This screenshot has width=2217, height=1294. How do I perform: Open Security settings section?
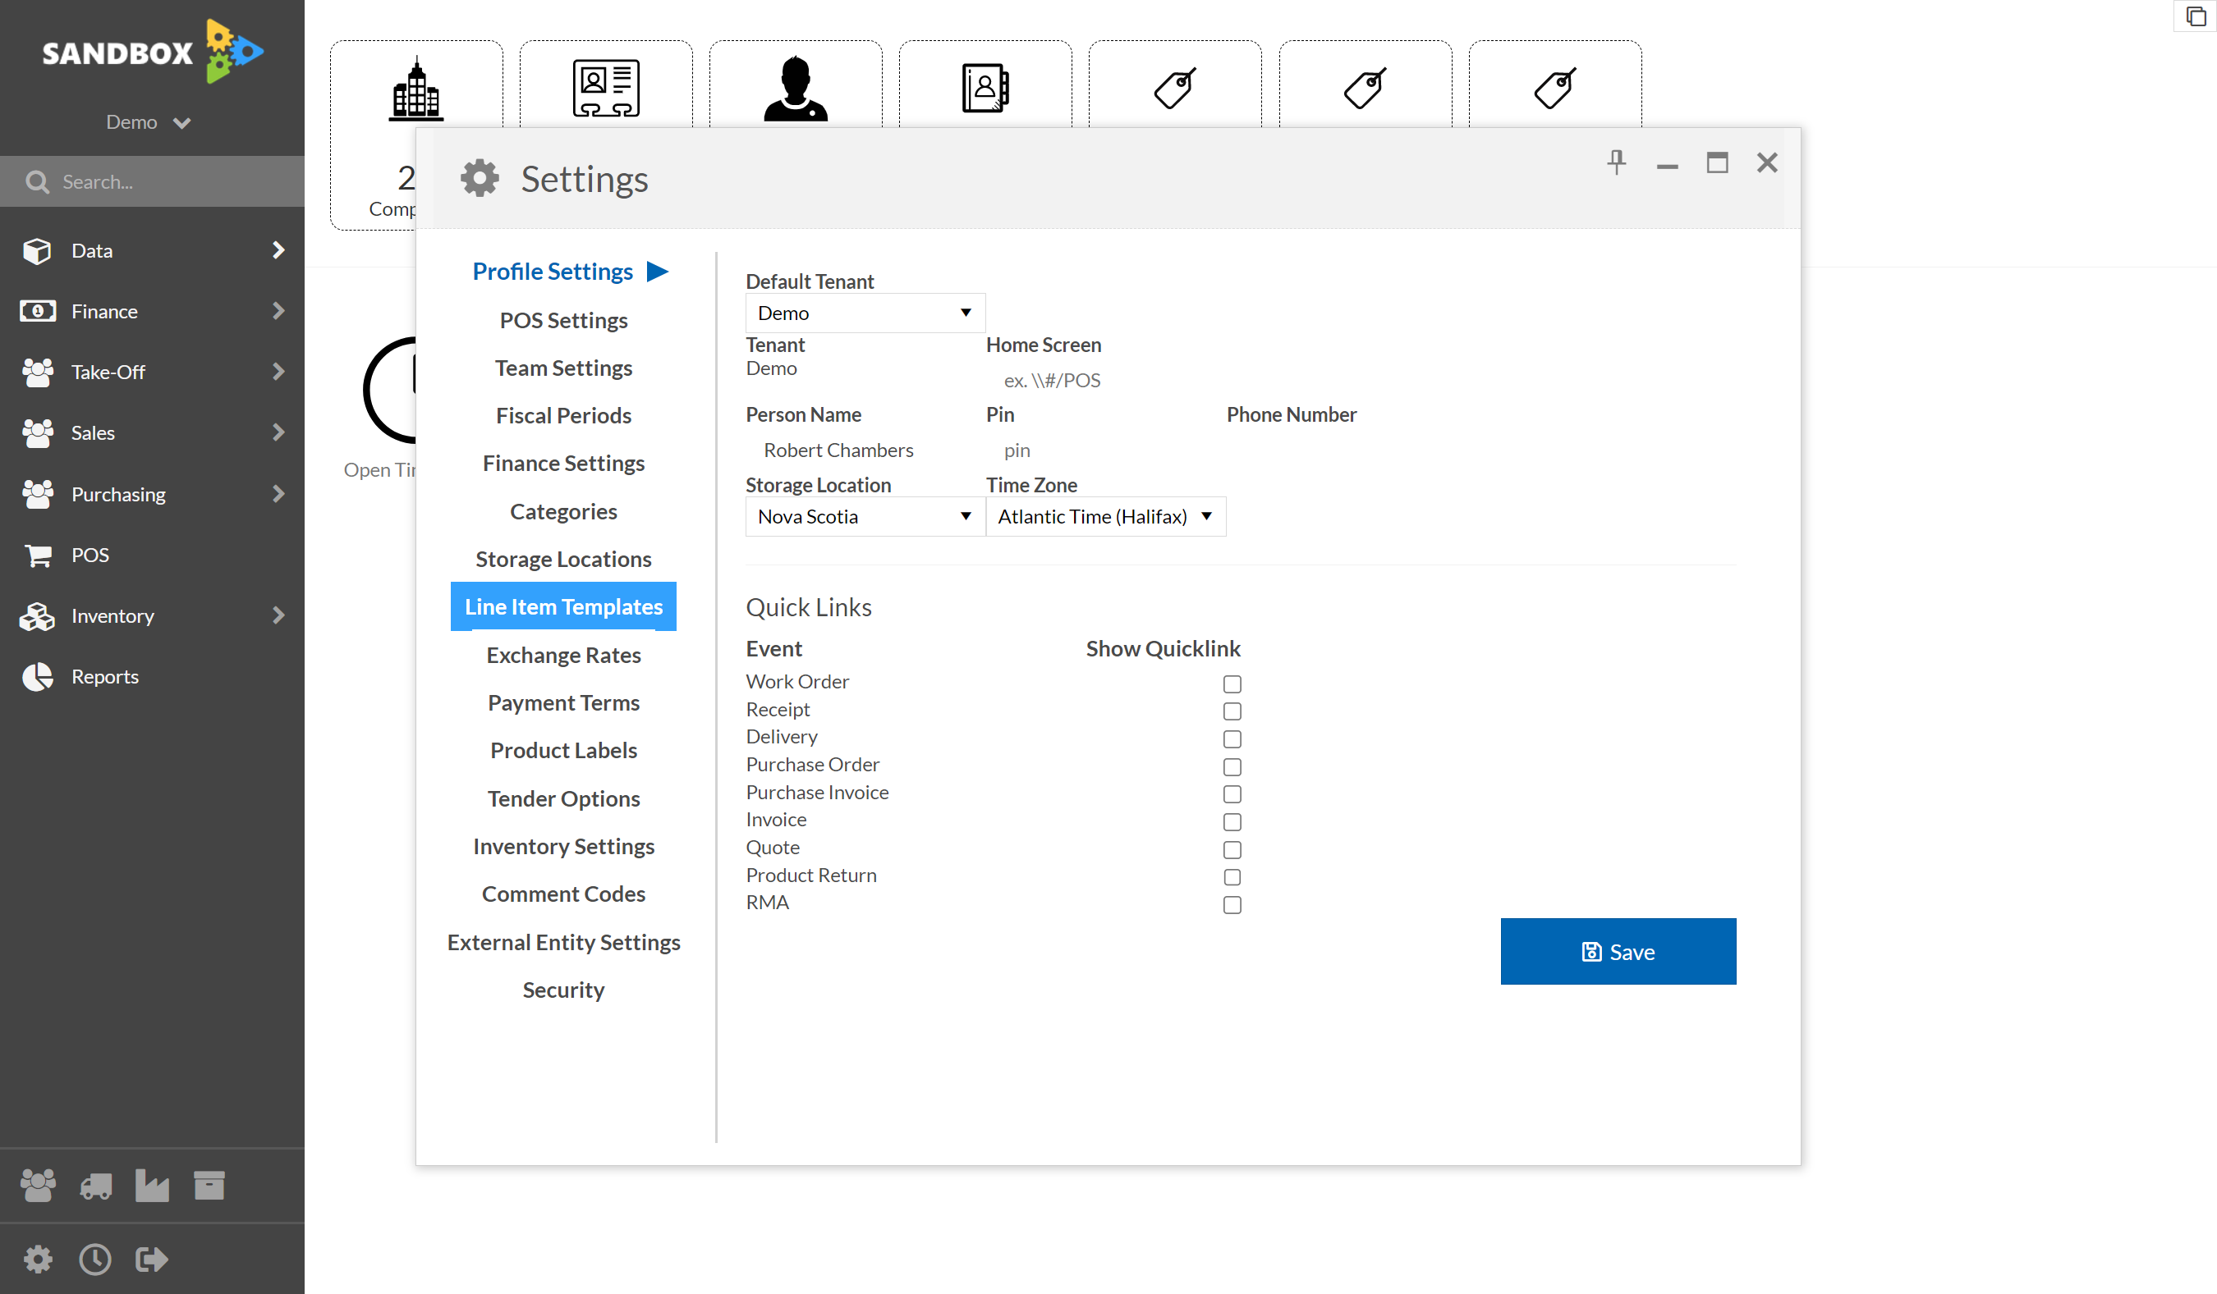[x=563, y=990]
